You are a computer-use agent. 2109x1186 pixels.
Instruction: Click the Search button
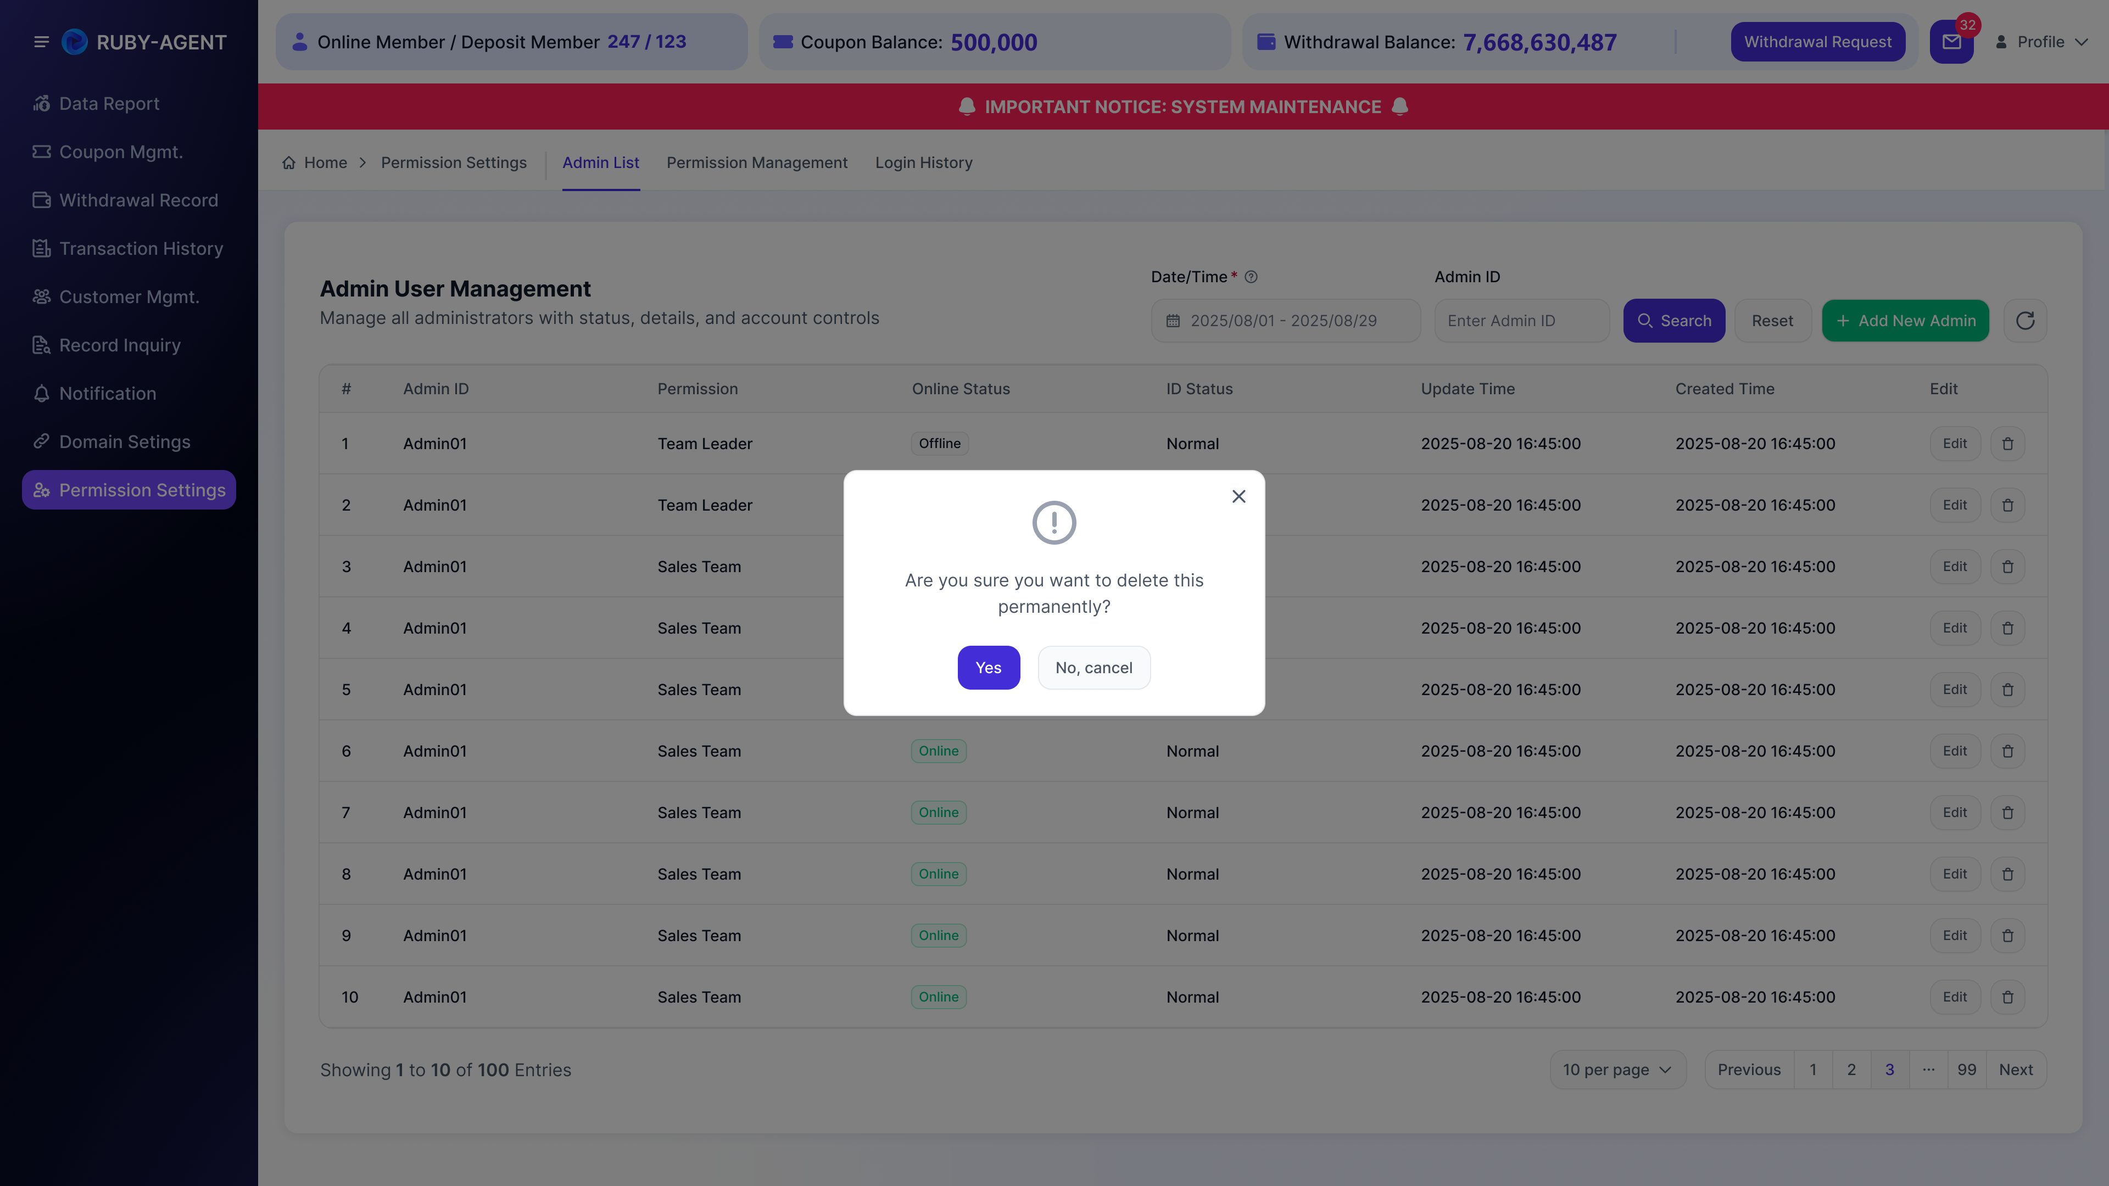tap(1674, 321)
